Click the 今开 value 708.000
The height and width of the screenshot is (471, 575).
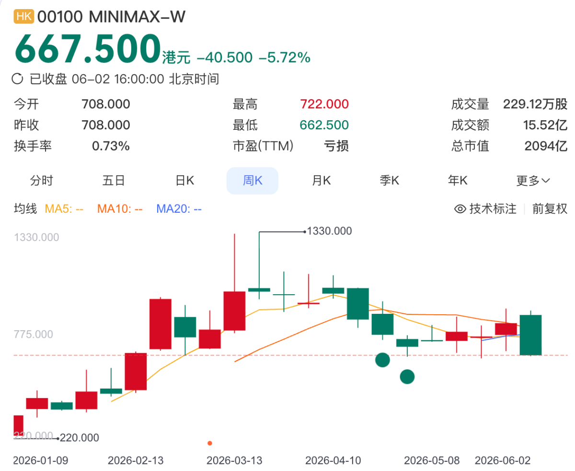pyautogui.click(x=106, y=104)
